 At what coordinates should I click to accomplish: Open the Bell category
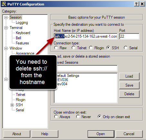pos(18,38)
